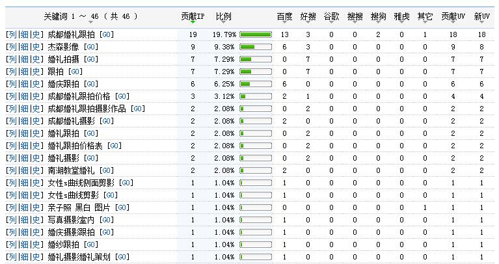Sort by the 百度 column header
The height and width of the screenshot is (264, 499).
point(284,16)
